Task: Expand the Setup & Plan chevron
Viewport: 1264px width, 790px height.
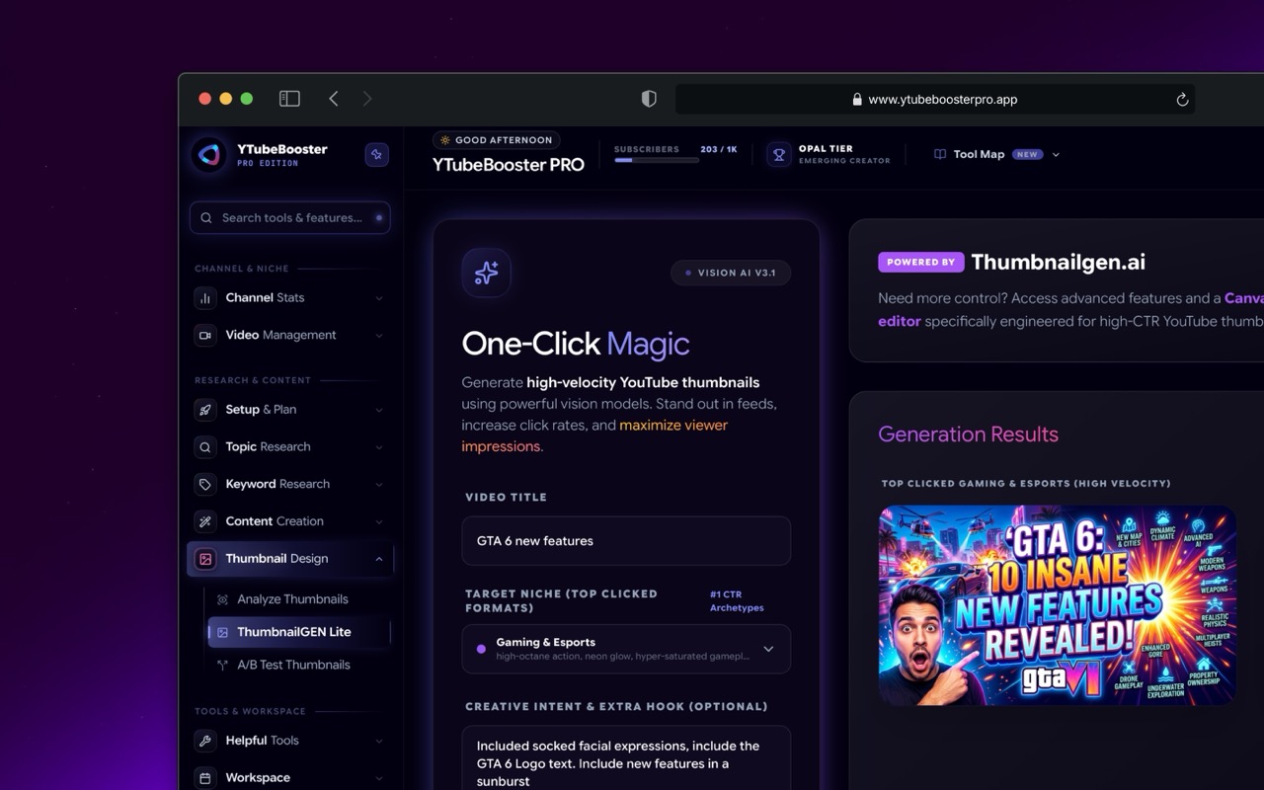Action: (379, 410)
